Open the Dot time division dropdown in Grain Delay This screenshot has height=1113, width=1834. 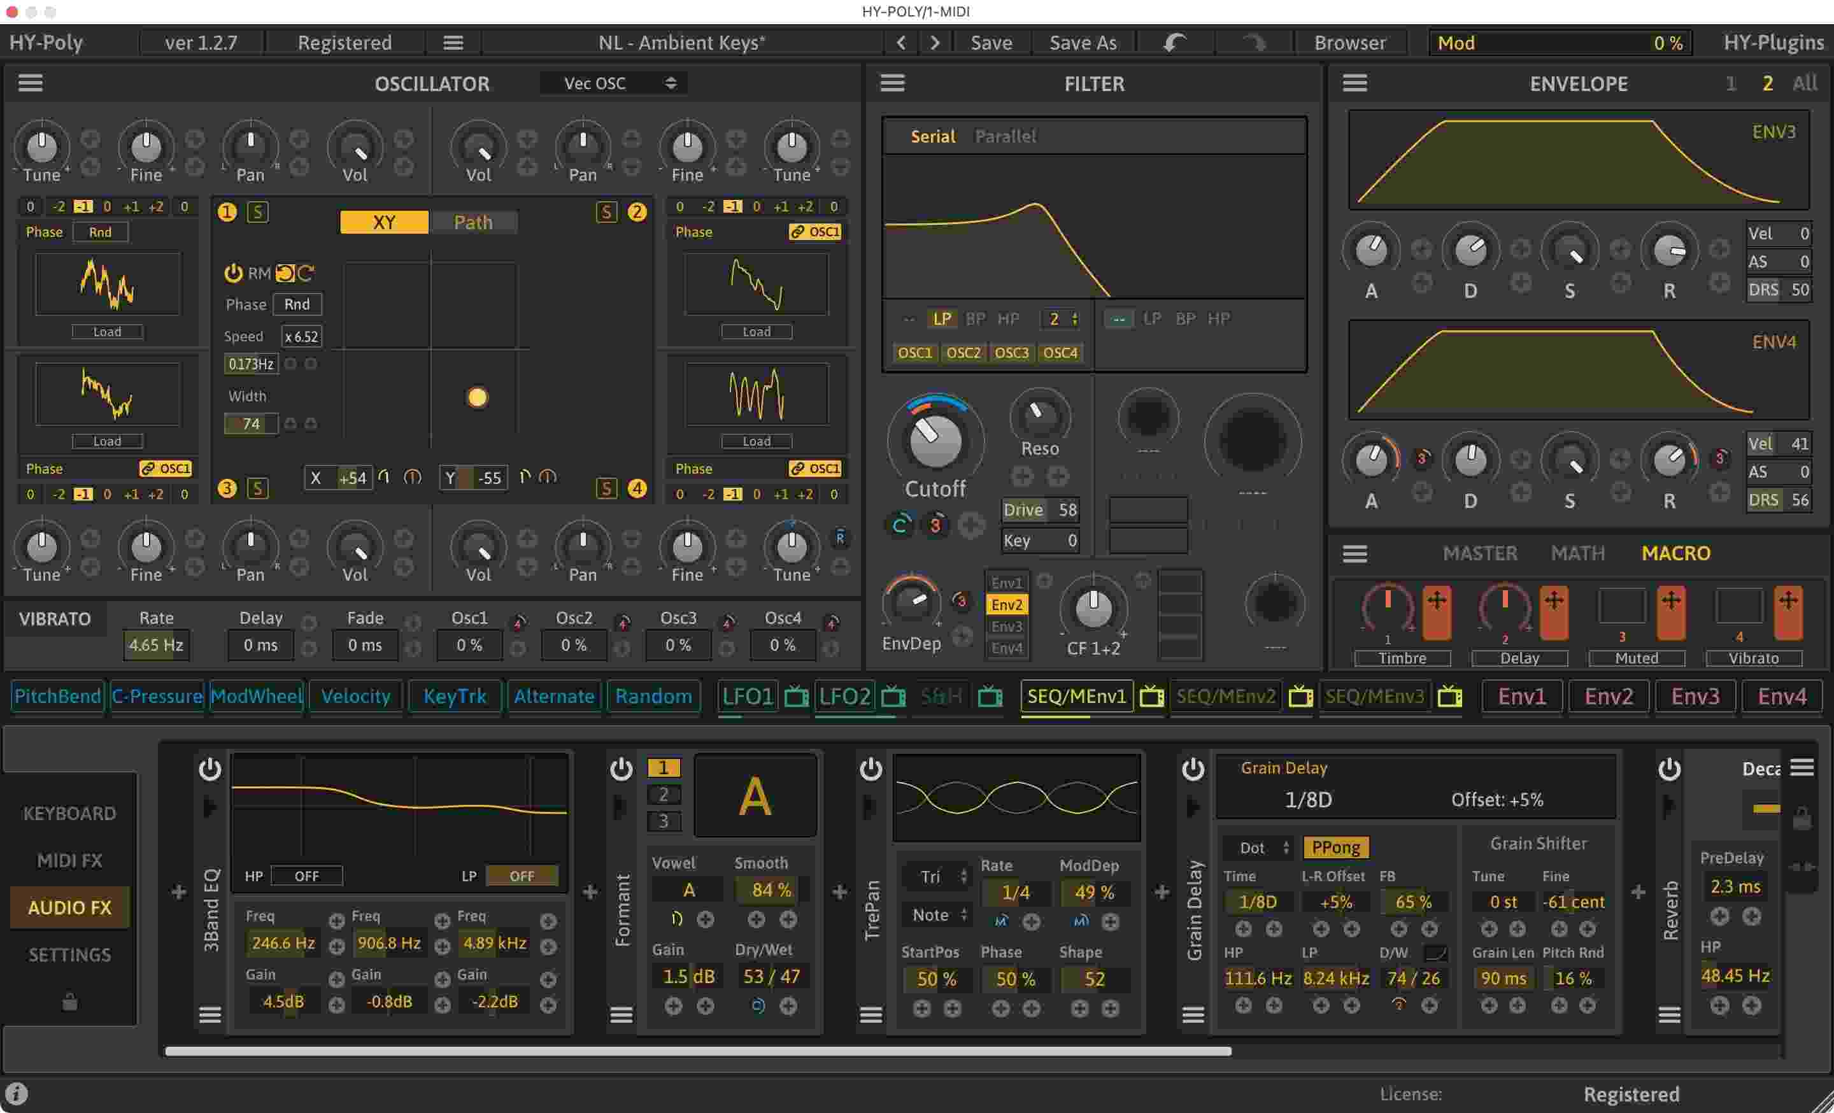click(x=1257, y=847)
